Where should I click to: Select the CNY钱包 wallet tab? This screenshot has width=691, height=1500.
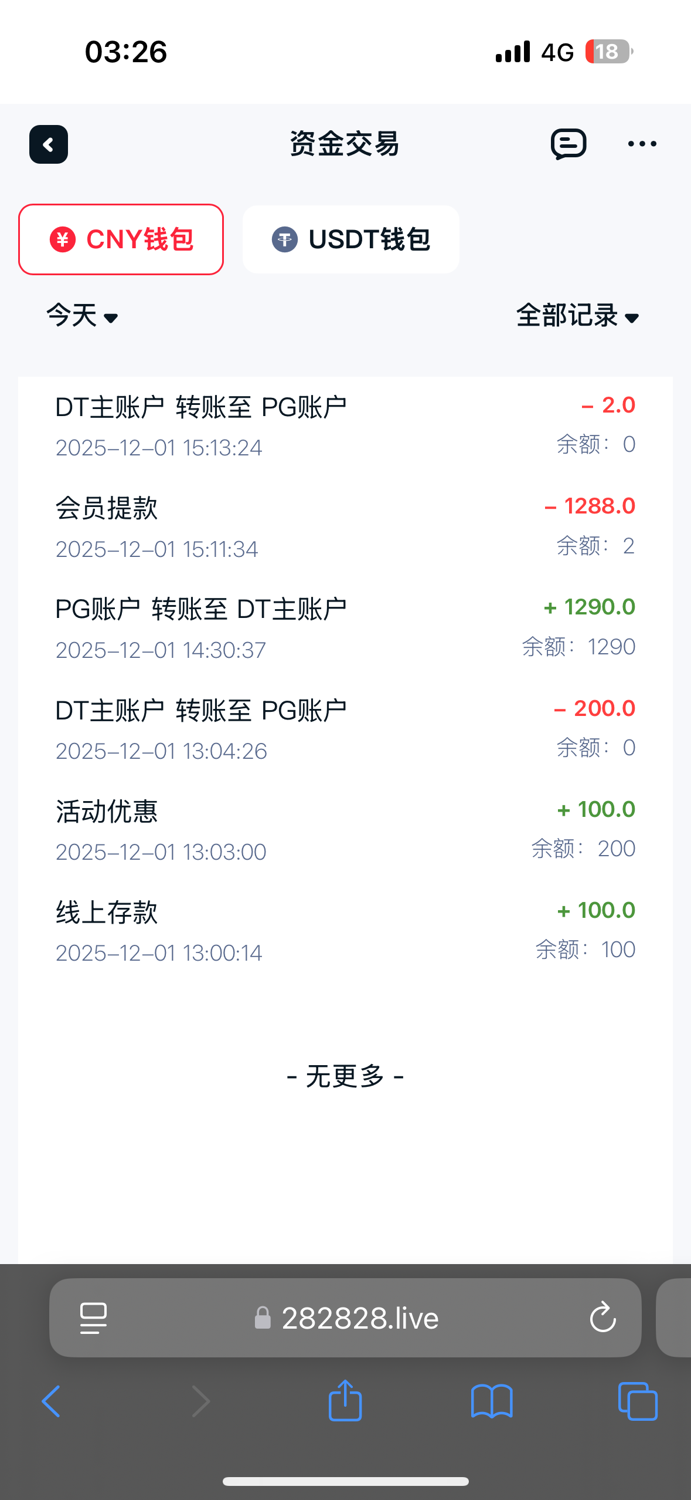pos(121,239)
